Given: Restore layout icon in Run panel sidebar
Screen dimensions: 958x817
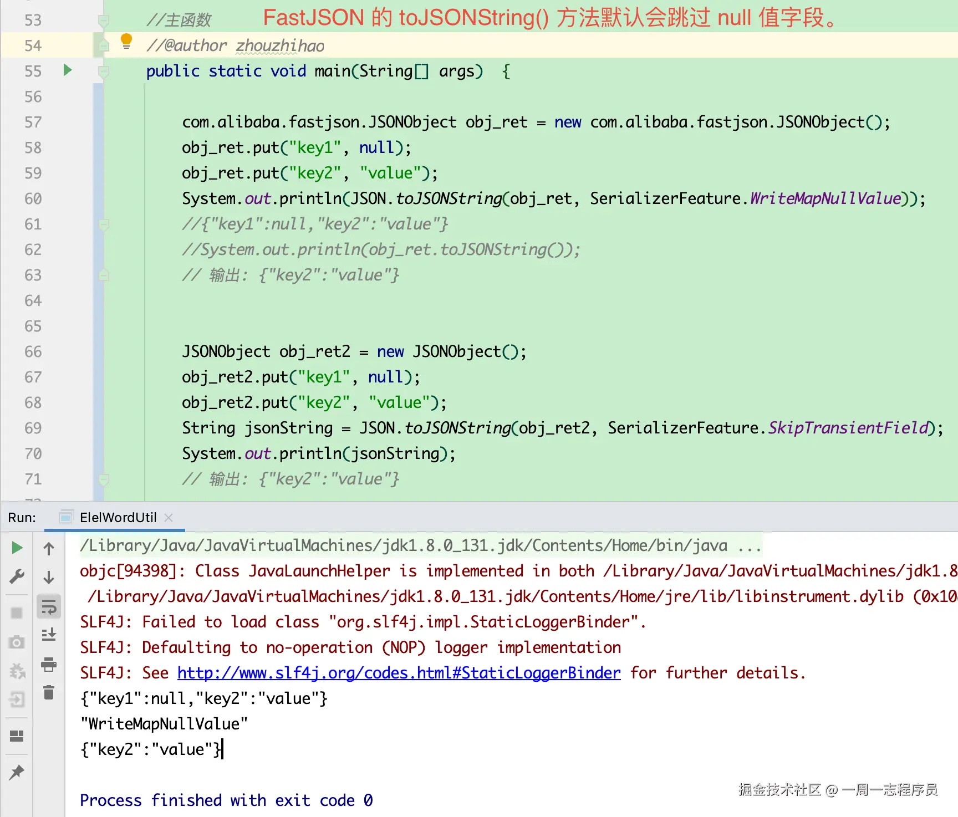Looking at the screenshot, I should pyautogui.click(x=17, y=736).
